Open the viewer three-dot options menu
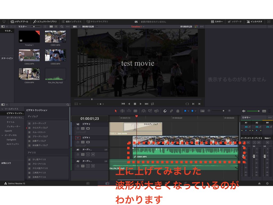 [x=202, y=26]
